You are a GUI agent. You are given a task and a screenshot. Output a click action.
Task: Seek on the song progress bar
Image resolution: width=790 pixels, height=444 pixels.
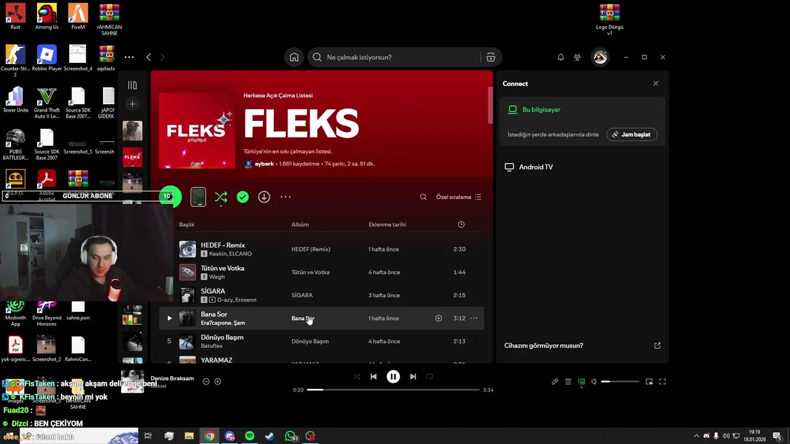point(393,390)
